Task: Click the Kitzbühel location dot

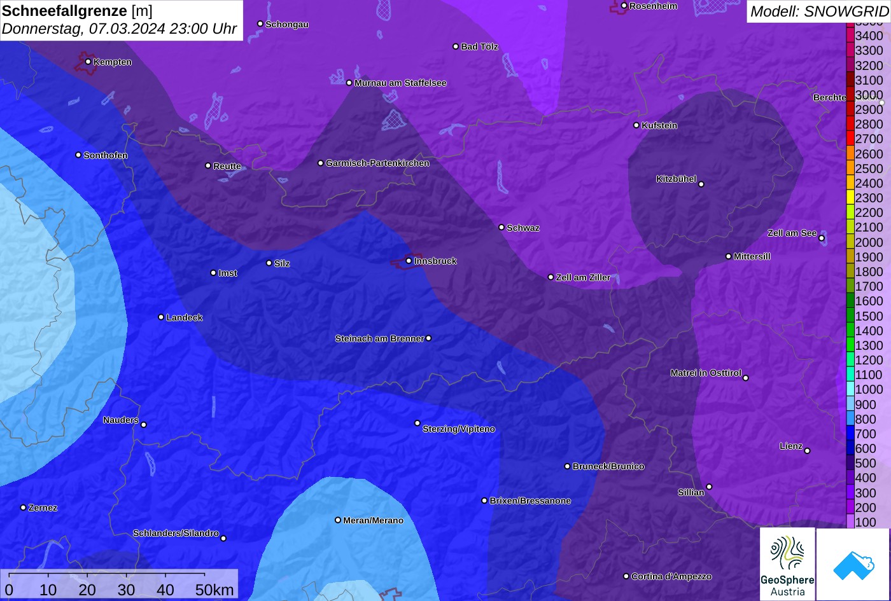Action: click(701, 184)
